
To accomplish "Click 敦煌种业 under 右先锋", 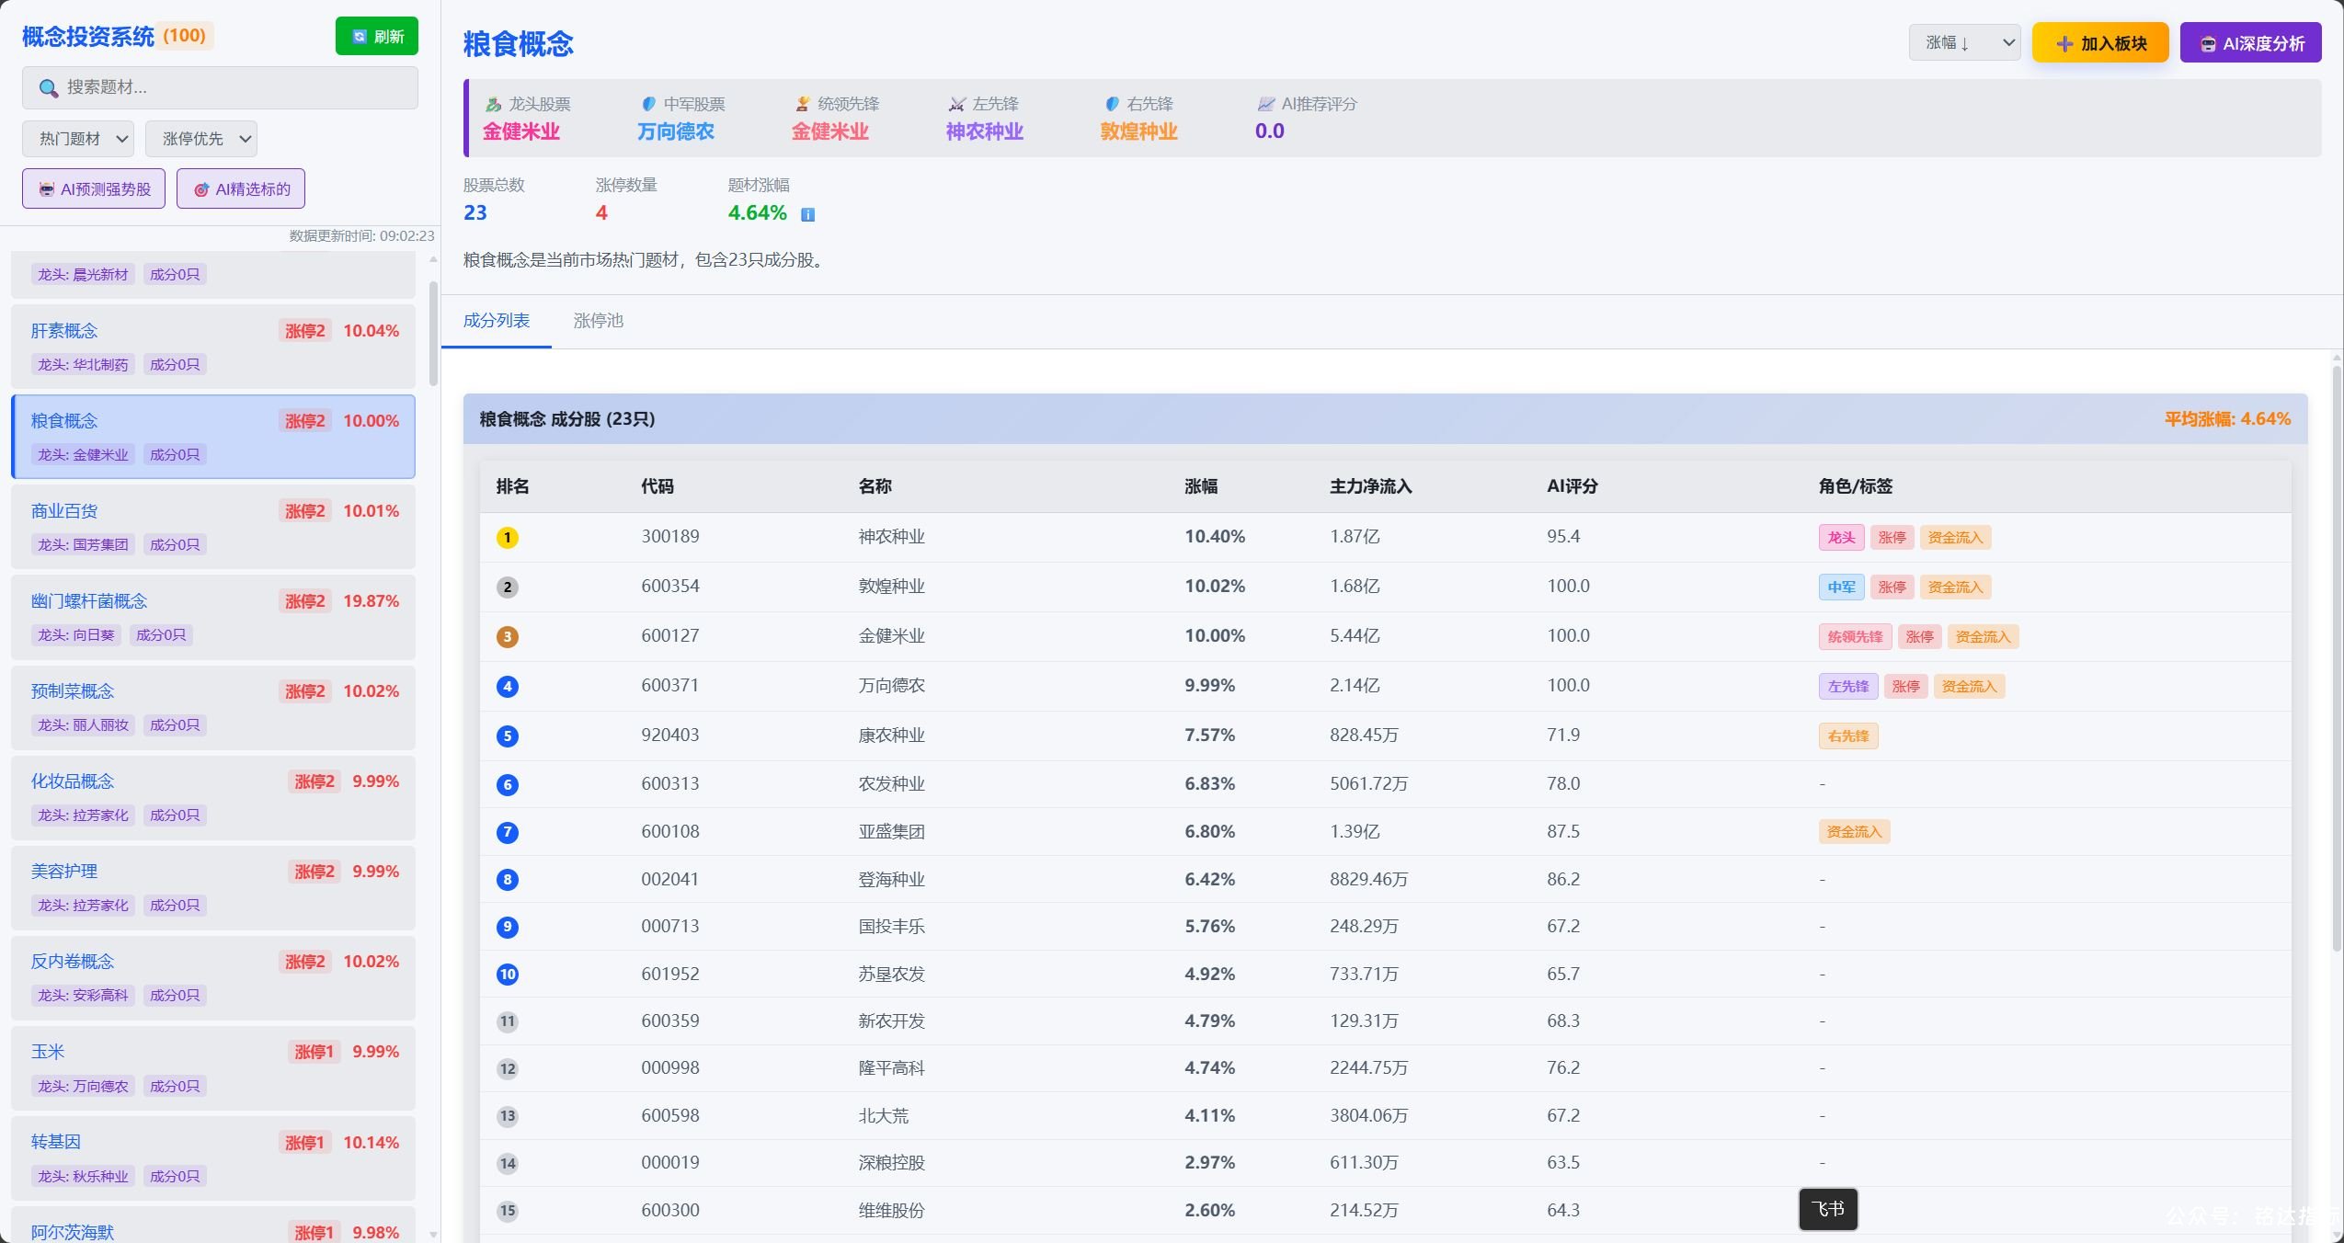I will click(x=1139, y=131).
